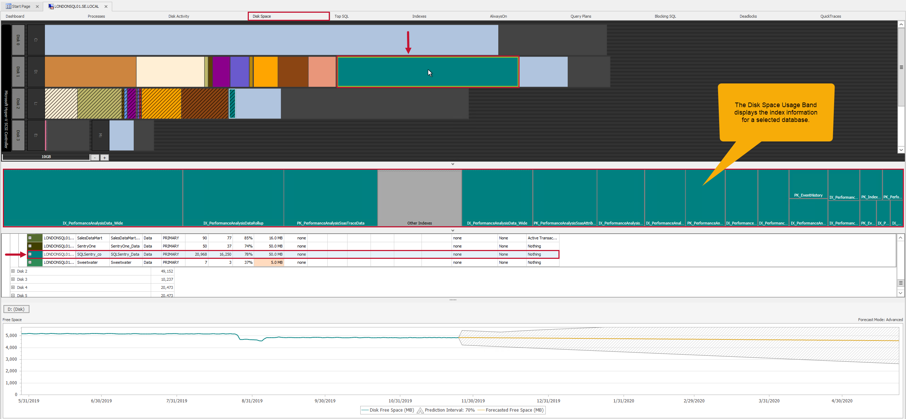Screen dimensions: 906x419
Task: Select the salmon pink file block on D:
Action: point(322,72)
